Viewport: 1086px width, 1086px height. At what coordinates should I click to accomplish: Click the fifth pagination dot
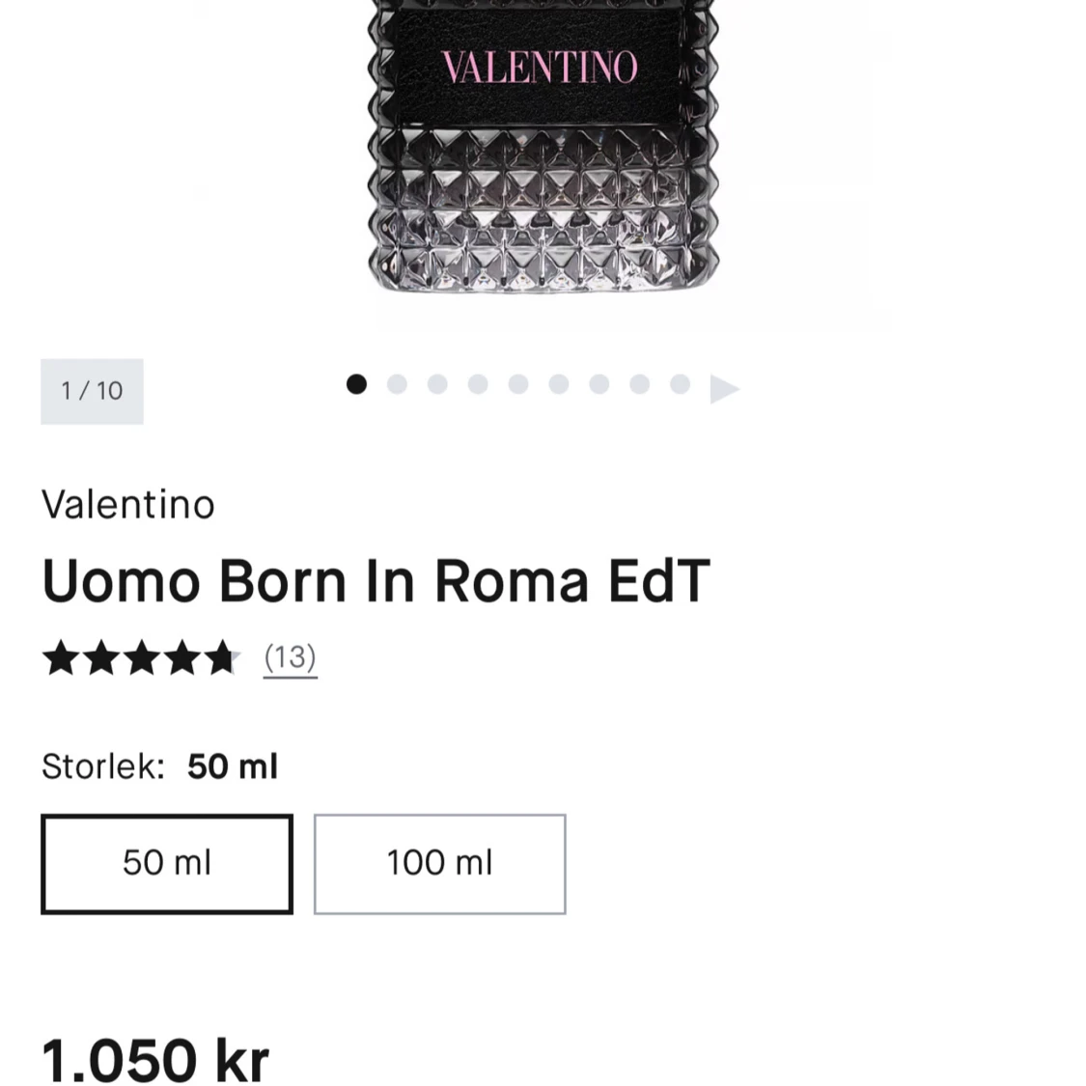pos(518,384)
